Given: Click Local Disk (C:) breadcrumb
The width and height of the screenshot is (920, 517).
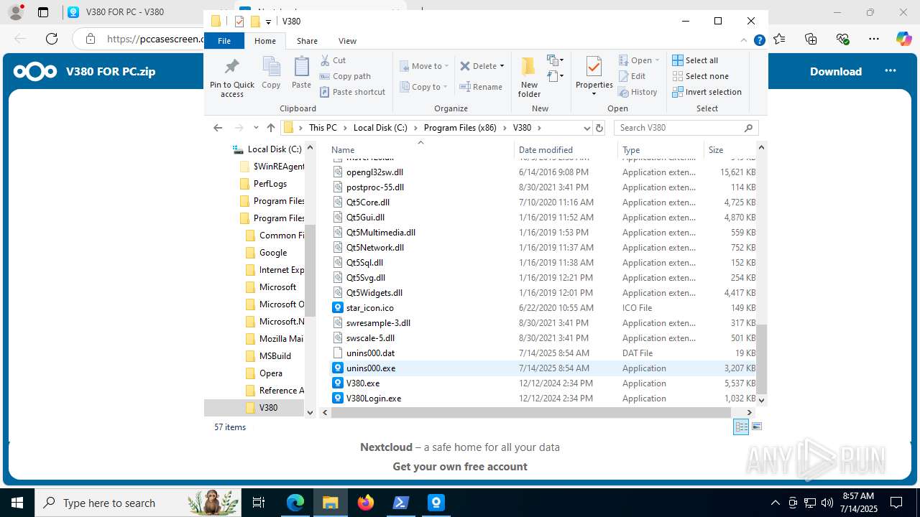Looking at the screenshot, I should coord(380,128).
